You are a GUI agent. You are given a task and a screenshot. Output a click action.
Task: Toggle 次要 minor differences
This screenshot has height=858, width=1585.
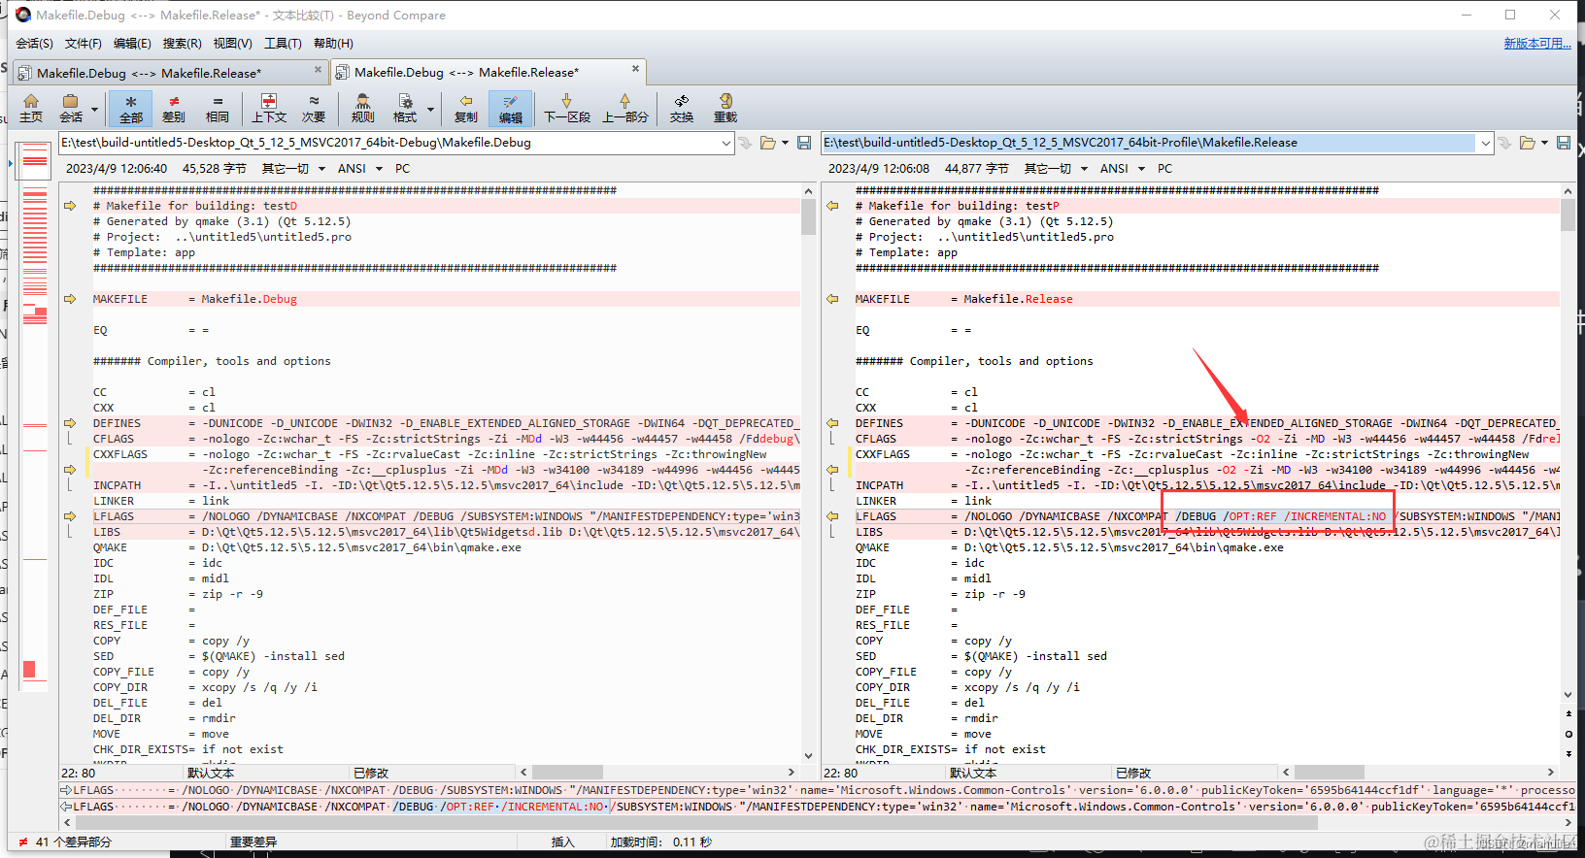(314, 108)
